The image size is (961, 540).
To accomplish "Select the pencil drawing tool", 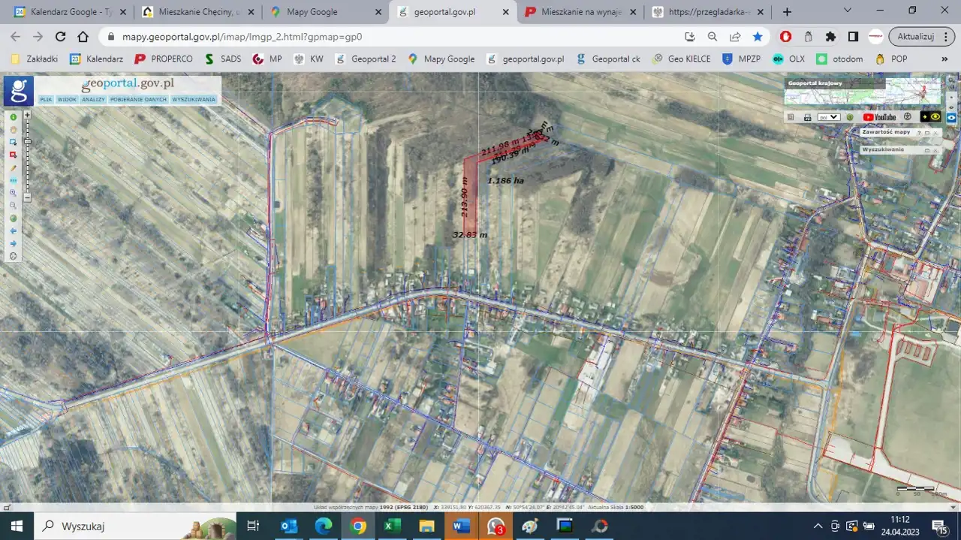I will coord(13,167).
